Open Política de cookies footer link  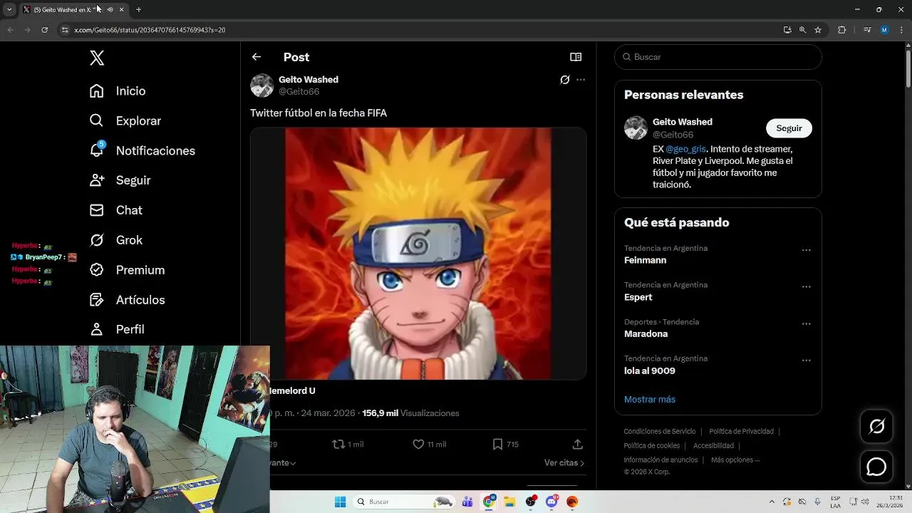click(652, 446)
